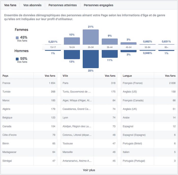178x175 pixels.
Task: Click the Femmes light blue legend swatch
Action: tap(17, 38)
